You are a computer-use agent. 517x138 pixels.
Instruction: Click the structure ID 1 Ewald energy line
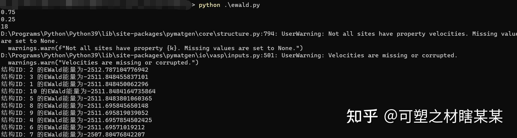[x=75, y=84]
